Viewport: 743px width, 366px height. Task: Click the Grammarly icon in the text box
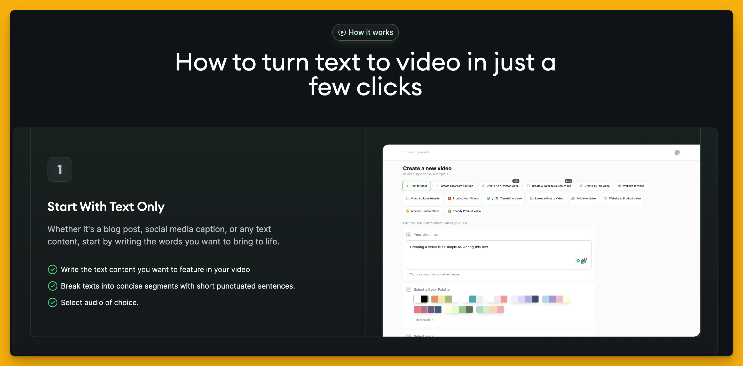(584, 261)
